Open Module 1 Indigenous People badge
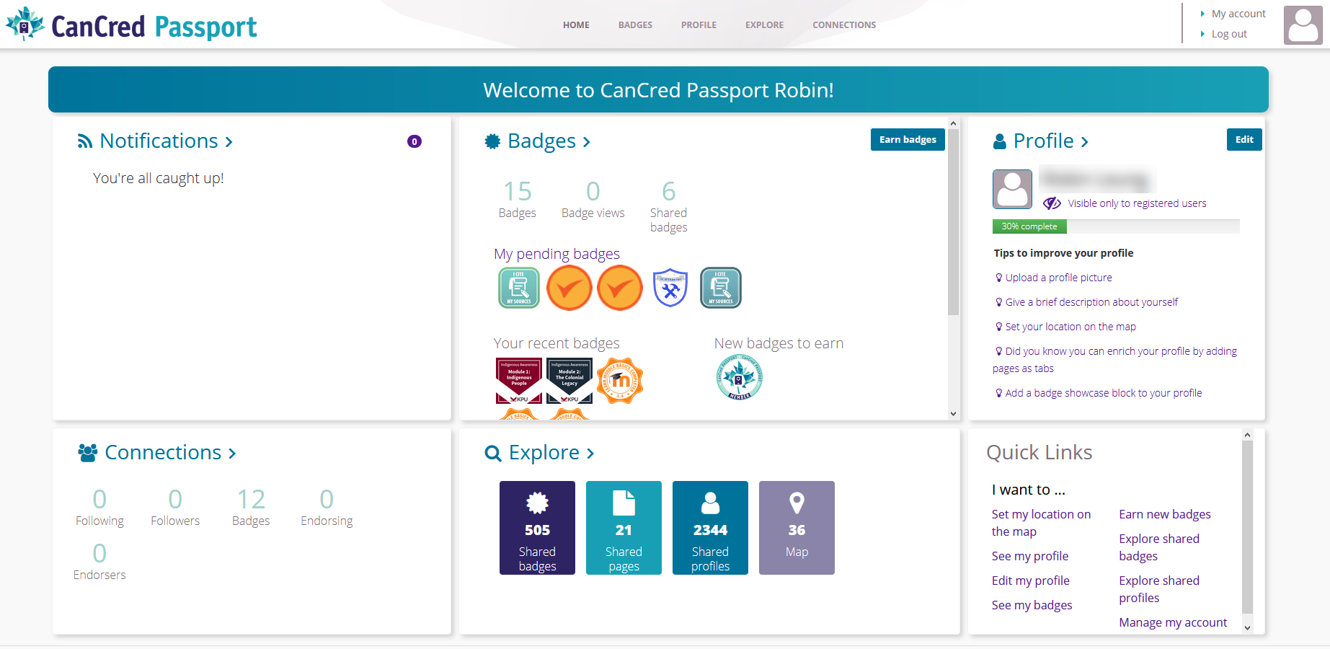1330x649 pixels. pyautogui.click(x=519, y=381)
